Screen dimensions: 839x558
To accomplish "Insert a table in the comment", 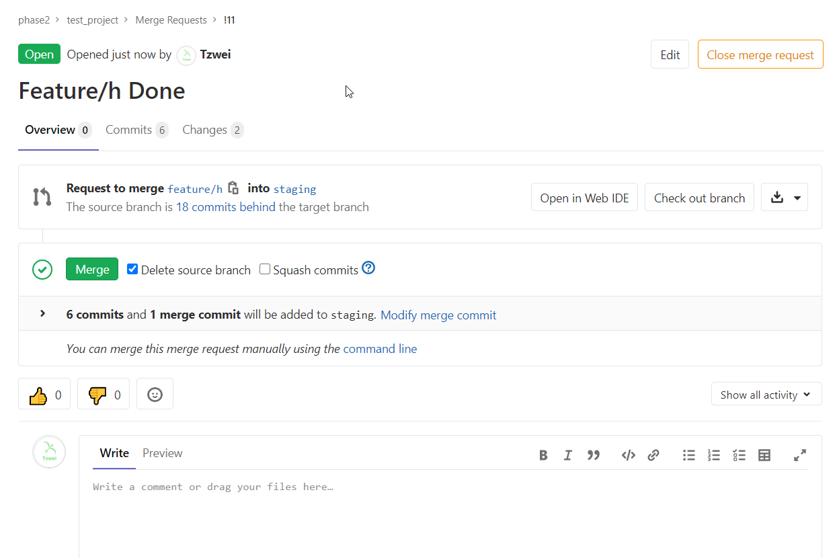I will (x=764, y=455).
